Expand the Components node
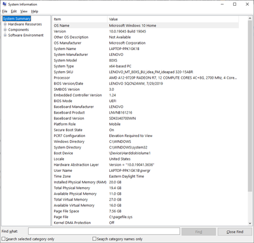This screenshot has width=254, height=243. [x=5, y=30]
